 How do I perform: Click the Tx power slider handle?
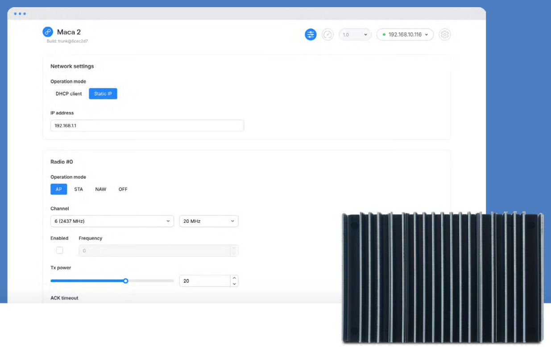point(126,281)
